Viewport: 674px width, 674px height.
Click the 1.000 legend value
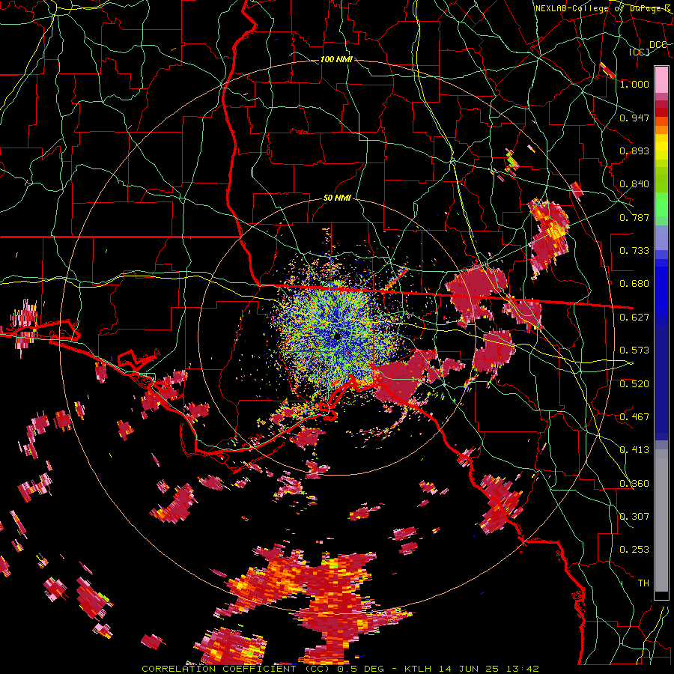click(x=634, y=84)
